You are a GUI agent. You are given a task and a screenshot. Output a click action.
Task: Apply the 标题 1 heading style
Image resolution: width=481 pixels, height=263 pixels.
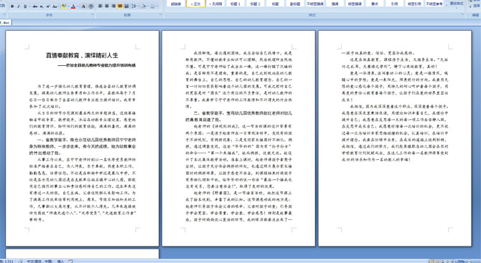(235, 4)
